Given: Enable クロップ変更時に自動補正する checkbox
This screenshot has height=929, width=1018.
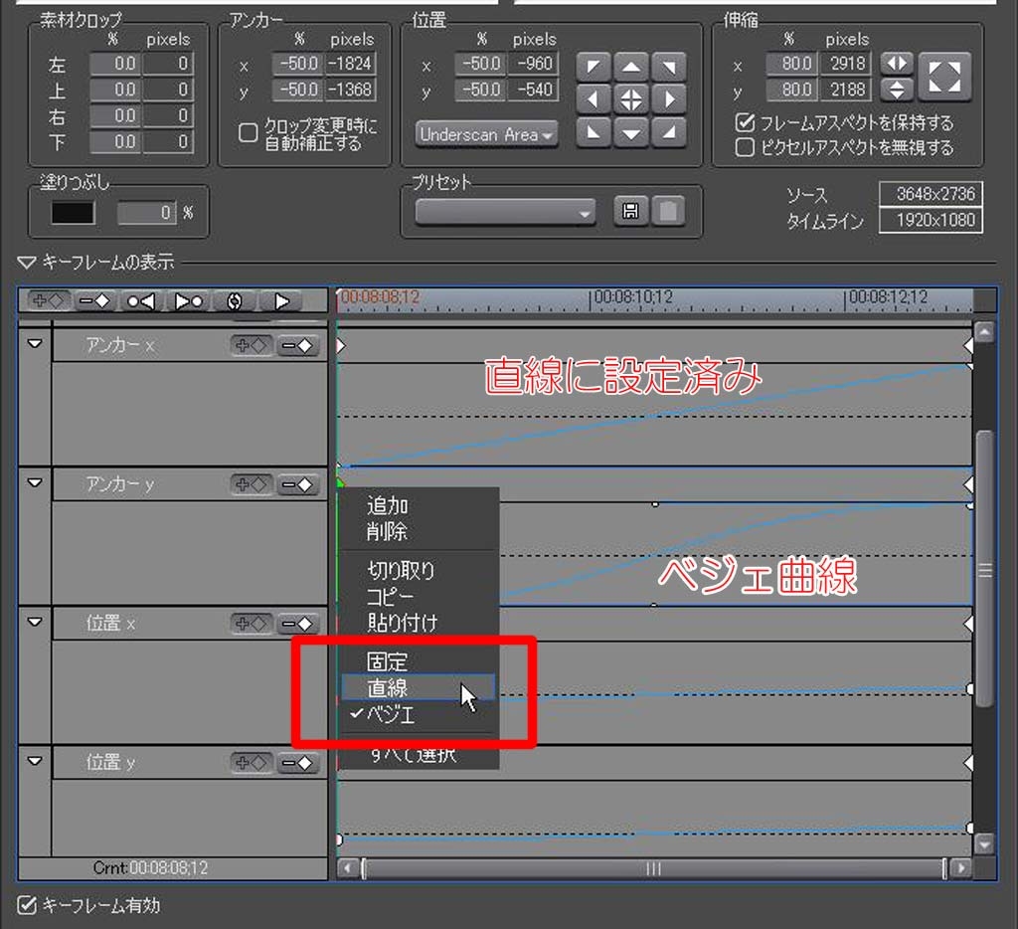Looking at the screenshot, I should click(248, 132).
